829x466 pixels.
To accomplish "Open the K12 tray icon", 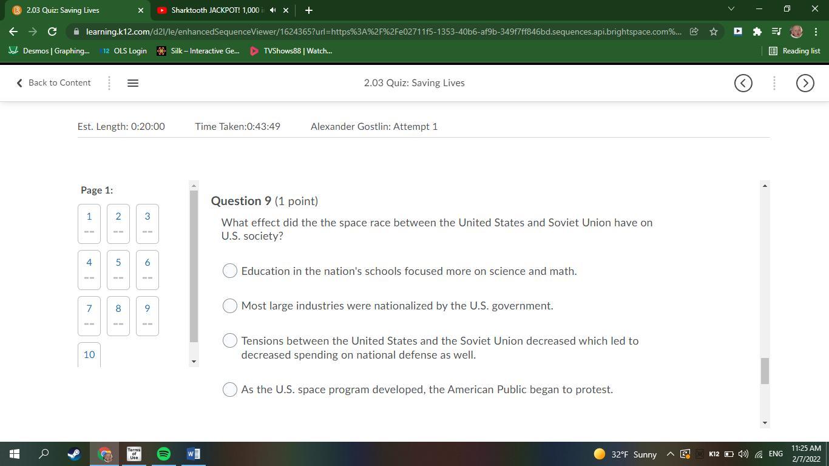I will pyautogui.click(x=714, y=454).
